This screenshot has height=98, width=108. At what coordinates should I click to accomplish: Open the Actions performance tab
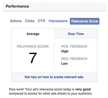16,21
